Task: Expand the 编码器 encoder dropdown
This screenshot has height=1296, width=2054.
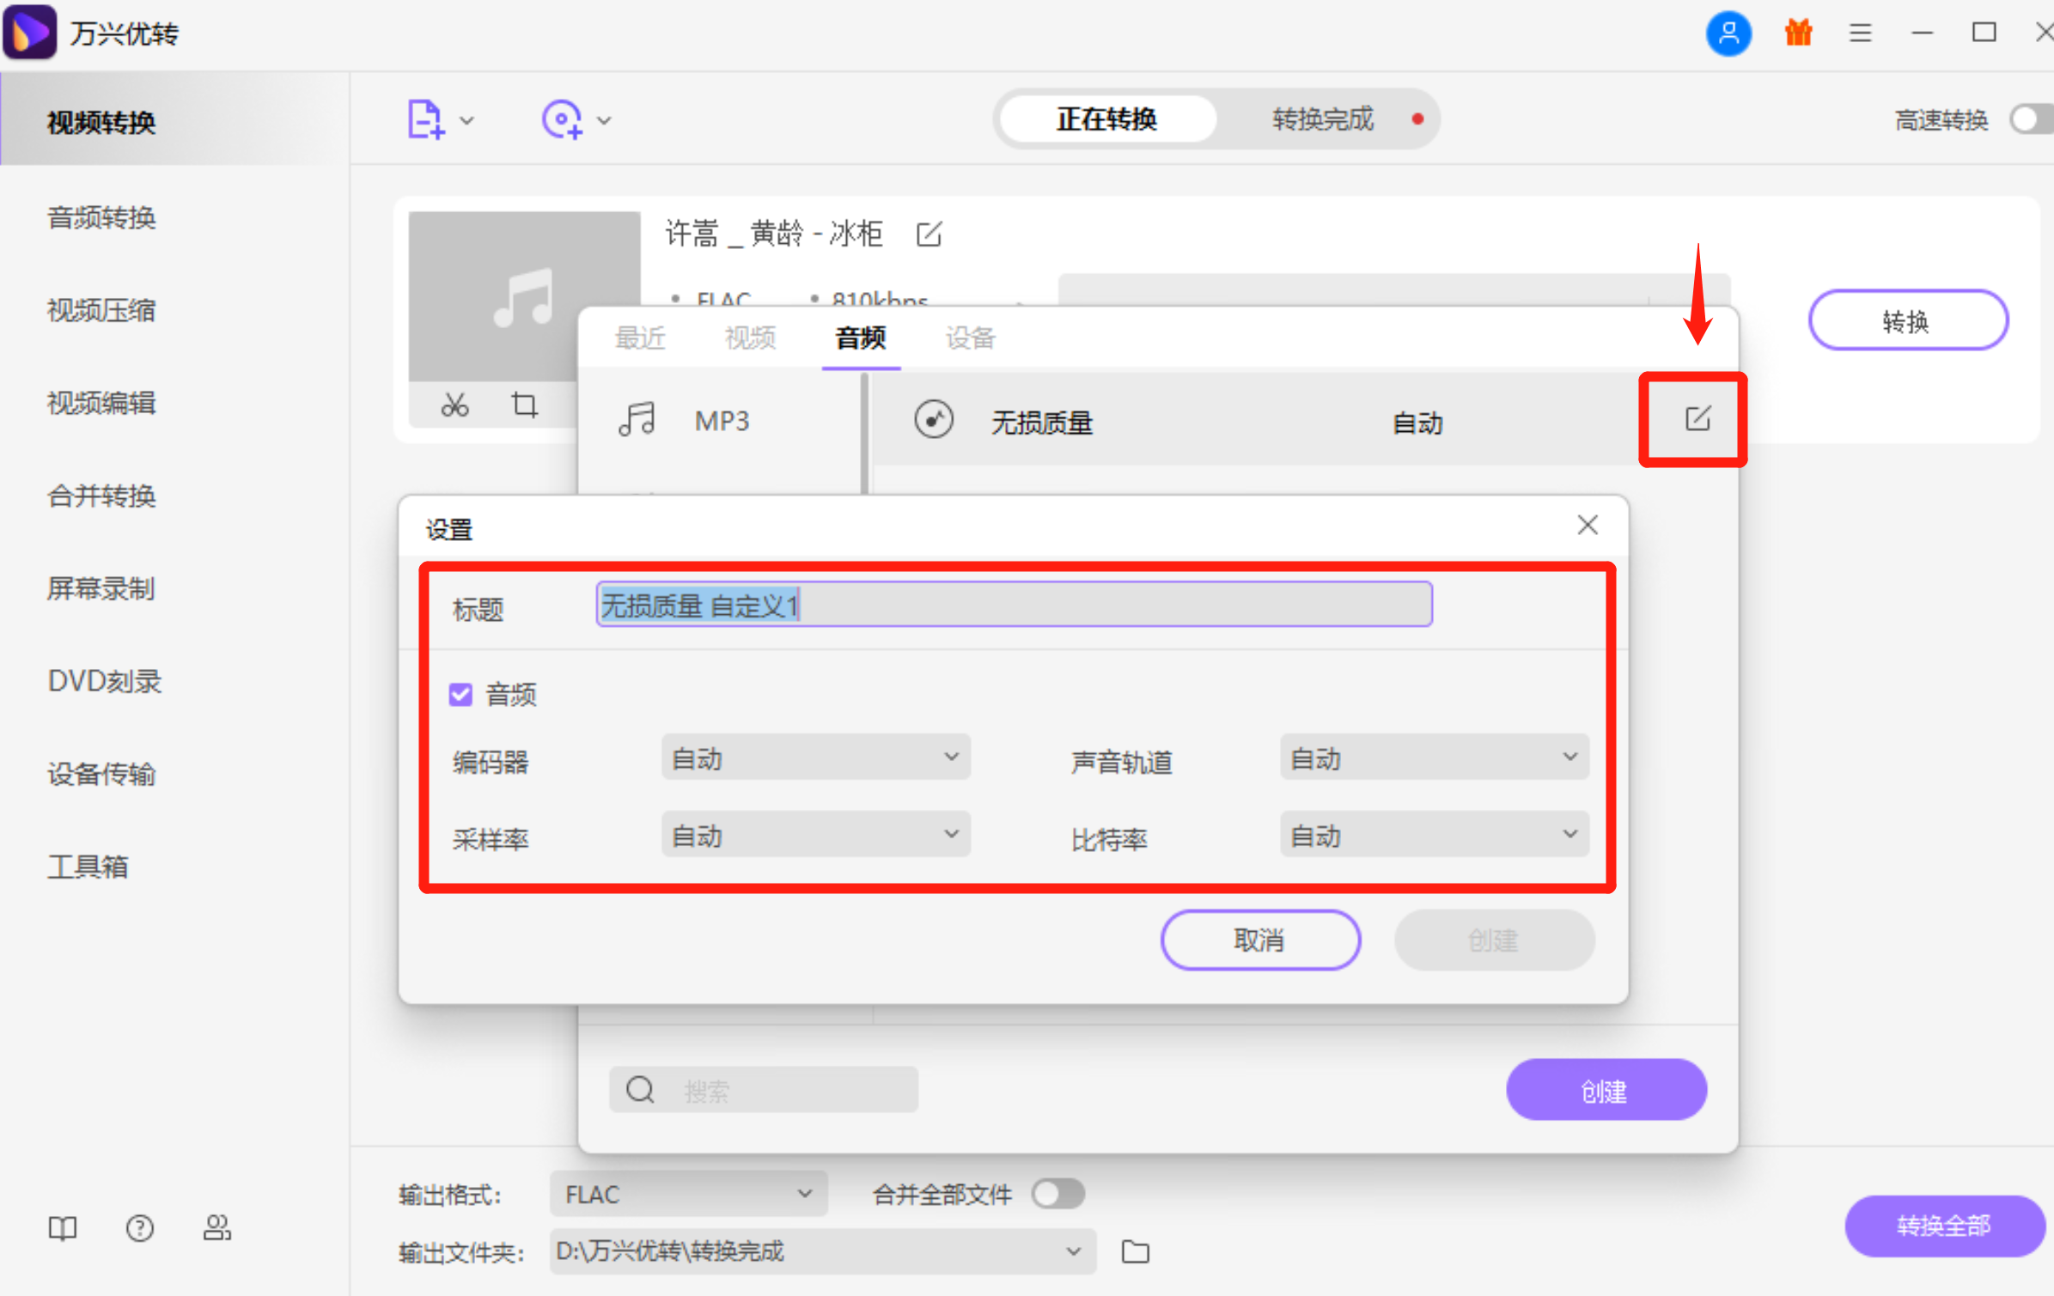Action: click(x=814, y=757)
